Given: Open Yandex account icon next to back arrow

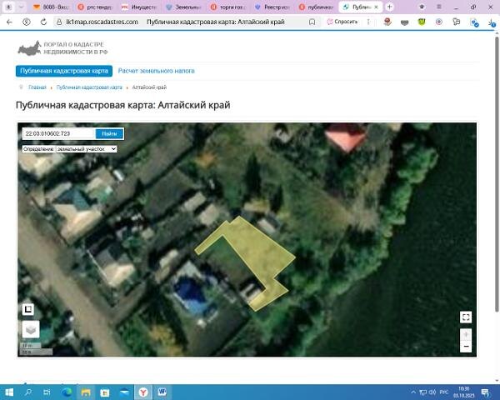Looking at the screenshot, I should point(27,22).
